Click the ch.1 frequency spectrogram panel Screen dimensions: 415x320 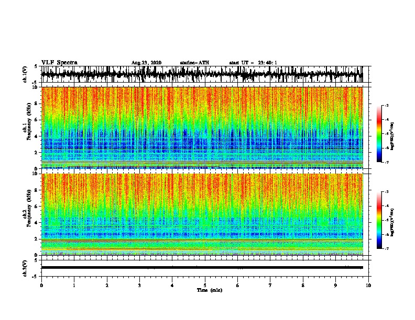[x=202, y=128]
